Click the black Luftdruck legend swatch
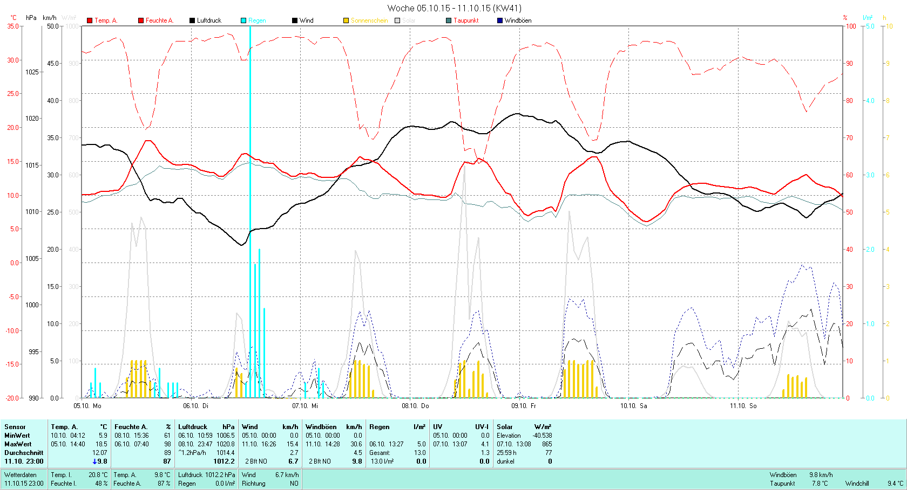The height and width of the screenshot is (490, 907). (192, 20)
